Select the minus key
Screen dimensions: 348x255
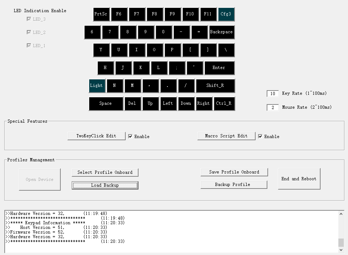182,32
